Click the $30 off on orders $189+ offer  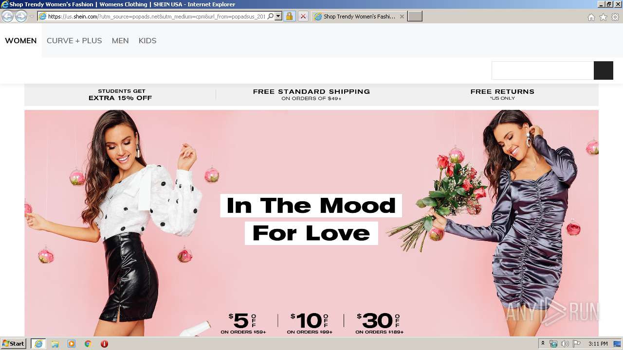(379, 323)
